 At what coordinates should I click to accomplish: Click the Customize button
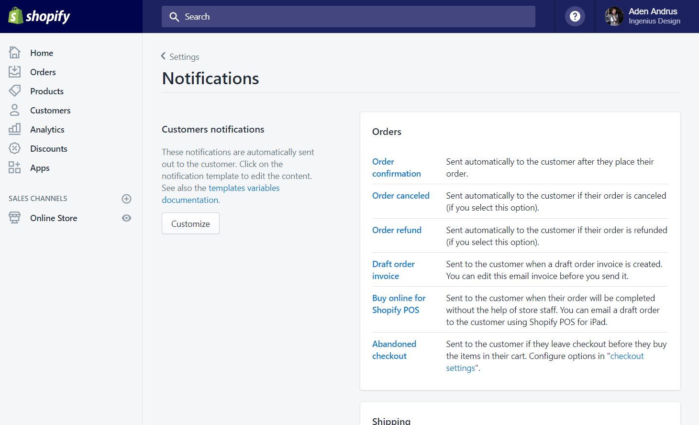click(190, 224)
